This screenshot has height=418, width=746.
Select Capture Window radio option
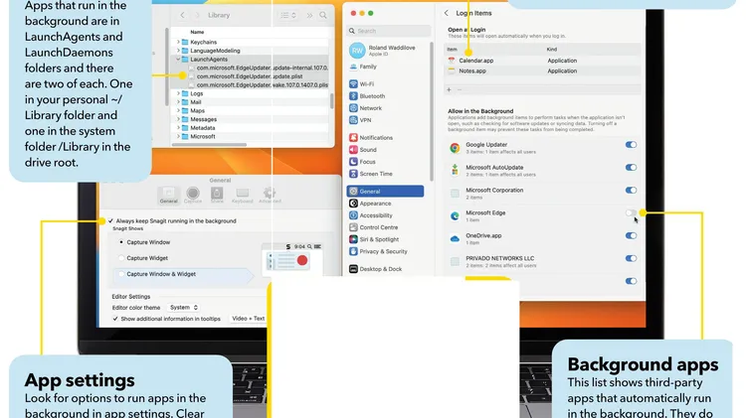click(121, 242)
